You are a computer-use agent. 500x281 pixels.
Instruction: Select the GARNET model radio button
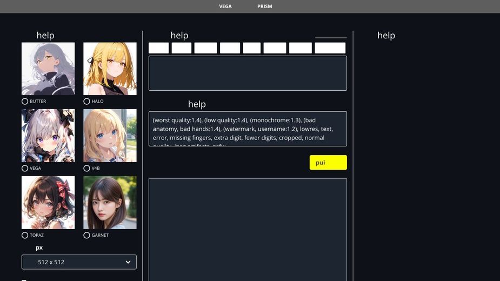(x=86, y=235)
